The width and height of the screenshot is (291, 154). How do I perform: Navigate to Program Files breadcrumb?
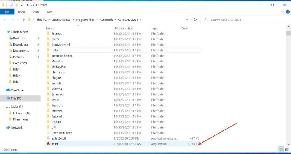pos(85,20)
